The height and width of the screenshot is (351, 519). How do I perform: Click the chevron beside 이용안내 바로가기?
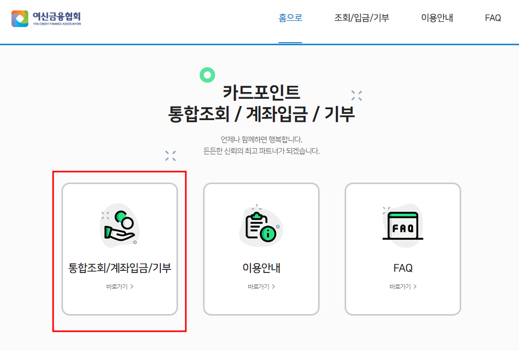coord(273,287)
